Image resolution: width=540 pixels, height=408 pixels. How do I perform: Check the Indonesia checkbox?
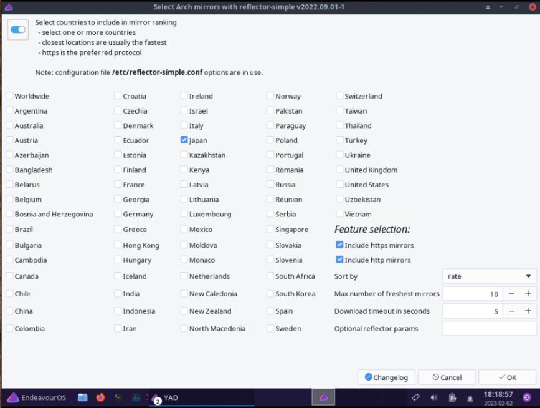(118, 311)
